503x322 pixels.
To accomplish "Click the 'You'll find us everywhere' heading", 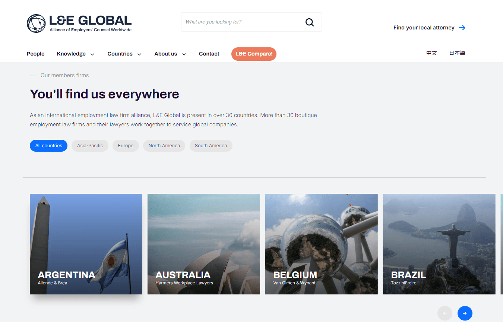I will click(104, 94).
